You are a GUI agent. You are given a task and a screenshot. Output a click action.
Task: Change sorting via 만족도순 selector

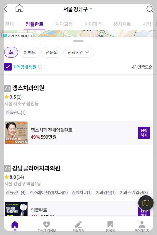point(143,67)
